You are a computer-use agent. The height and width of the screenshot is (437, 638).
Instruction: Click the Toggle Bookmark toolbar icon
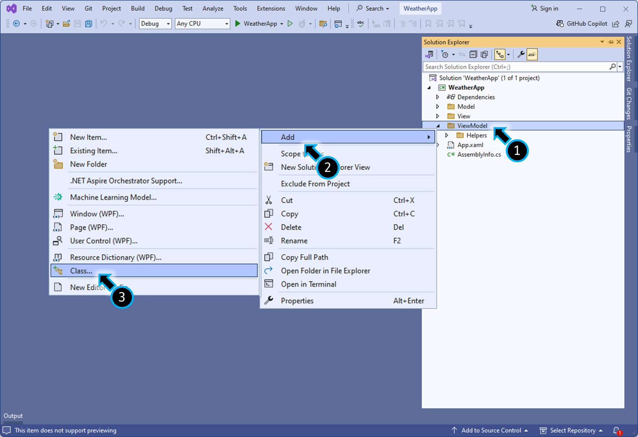click(x=428, y=24)
